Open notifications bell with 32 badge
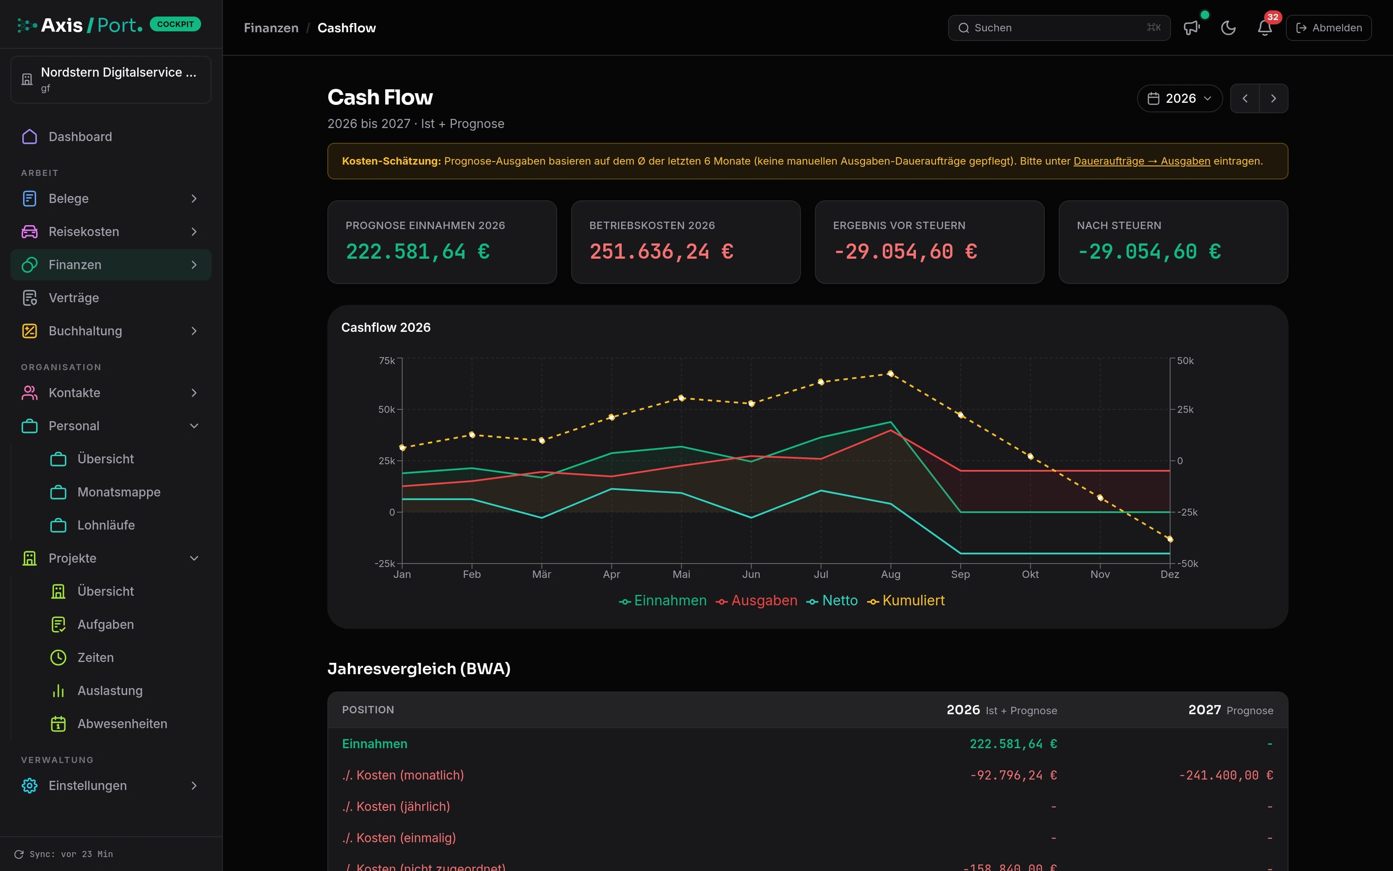This screenshot has height=871, width=1393. (x=1265, y=27)
